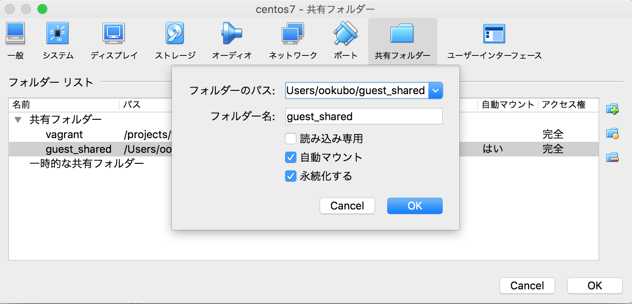Click the フォルダー名 input field
The image size is (632, 304).
pos(364,117)
